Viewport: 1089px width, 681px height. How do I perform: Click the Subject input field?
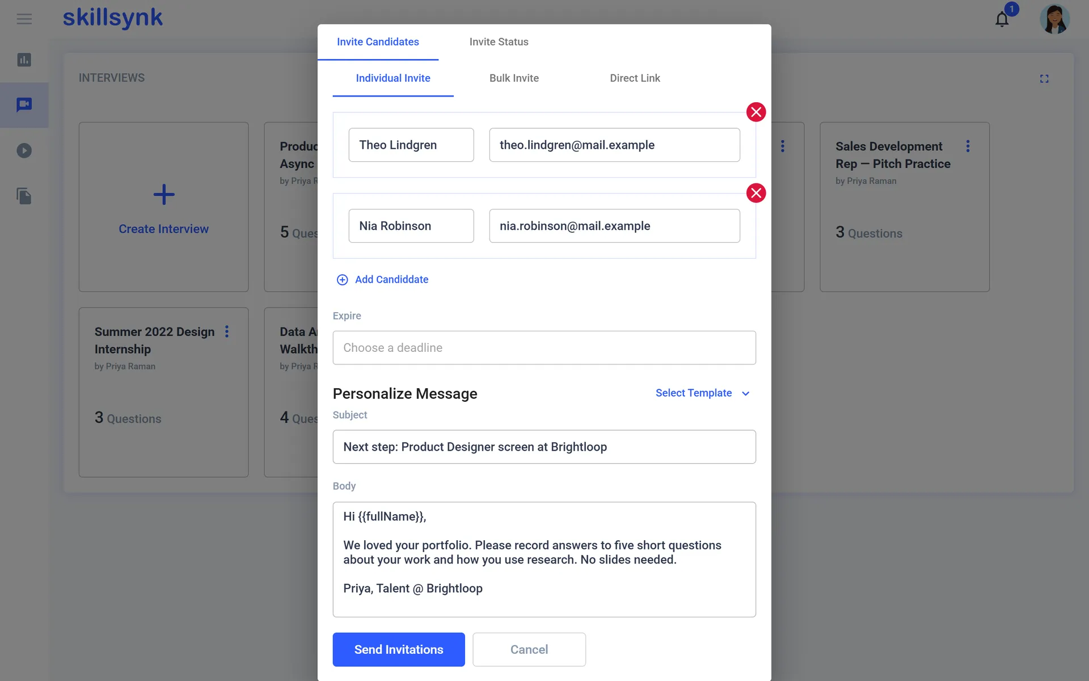pyautogui.click(x=544, y=447)
